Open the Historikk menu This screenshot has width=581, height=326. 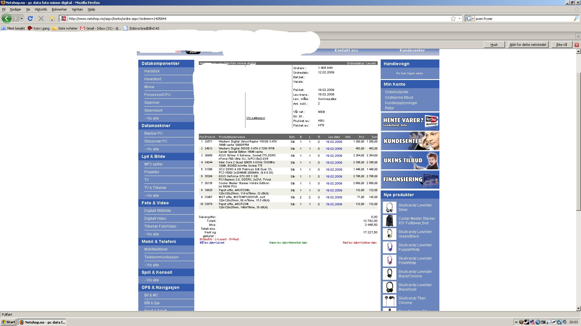point(41,9)
